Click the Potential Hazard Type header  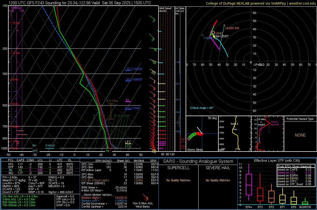[x=300, y=119]
